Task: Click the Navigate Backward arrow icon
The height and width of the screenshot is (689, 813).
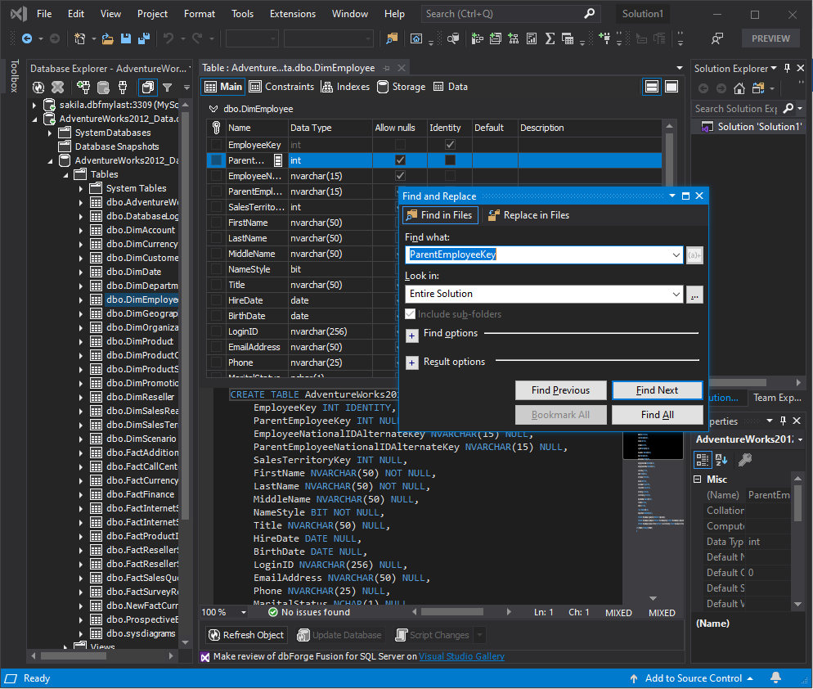Action: (x=27, y=38)
